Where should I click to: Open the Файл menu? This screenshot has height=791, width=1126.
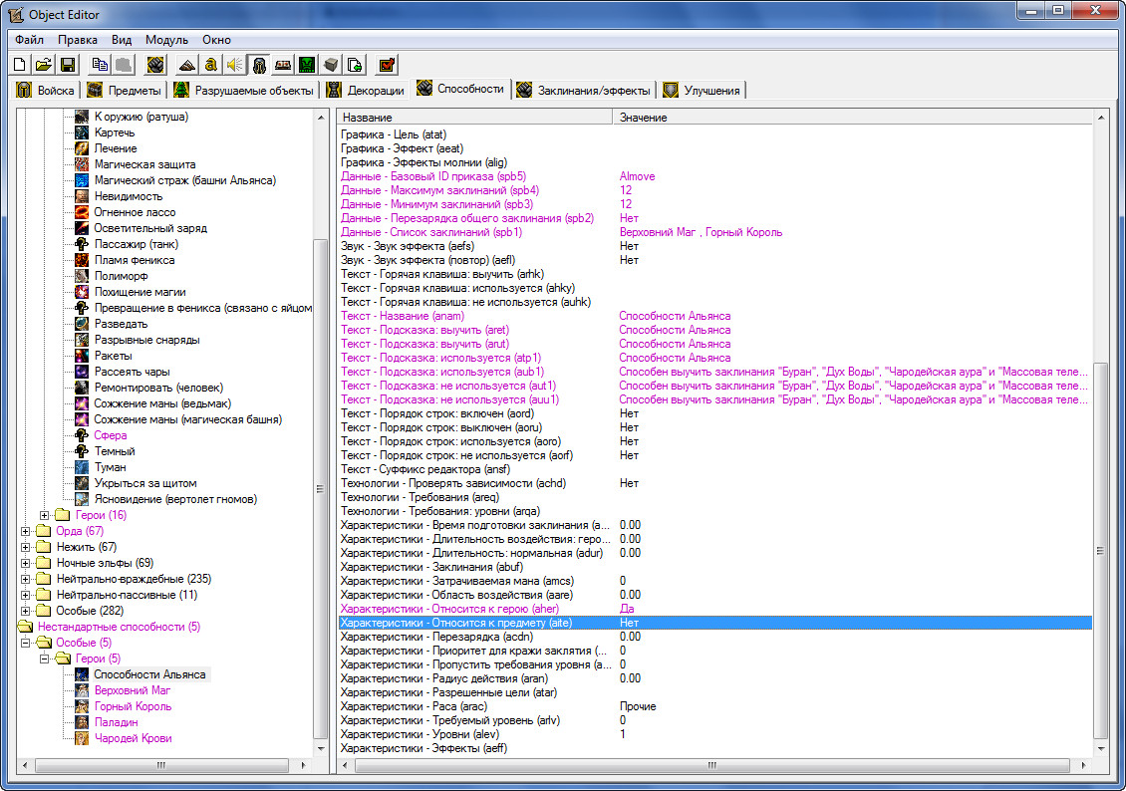point(30,40)
